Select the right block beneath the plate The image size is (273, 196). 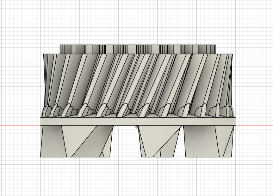point(209,141)
